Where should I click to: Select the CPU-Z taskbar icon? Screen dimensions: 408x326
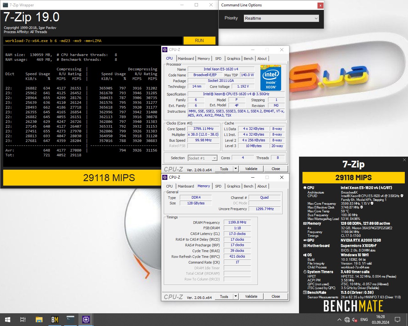86,320
